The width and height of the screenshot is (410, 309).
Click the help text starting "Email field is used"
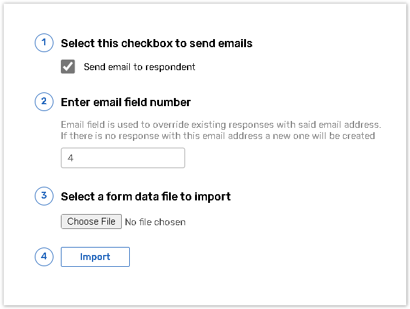(221, 125)
